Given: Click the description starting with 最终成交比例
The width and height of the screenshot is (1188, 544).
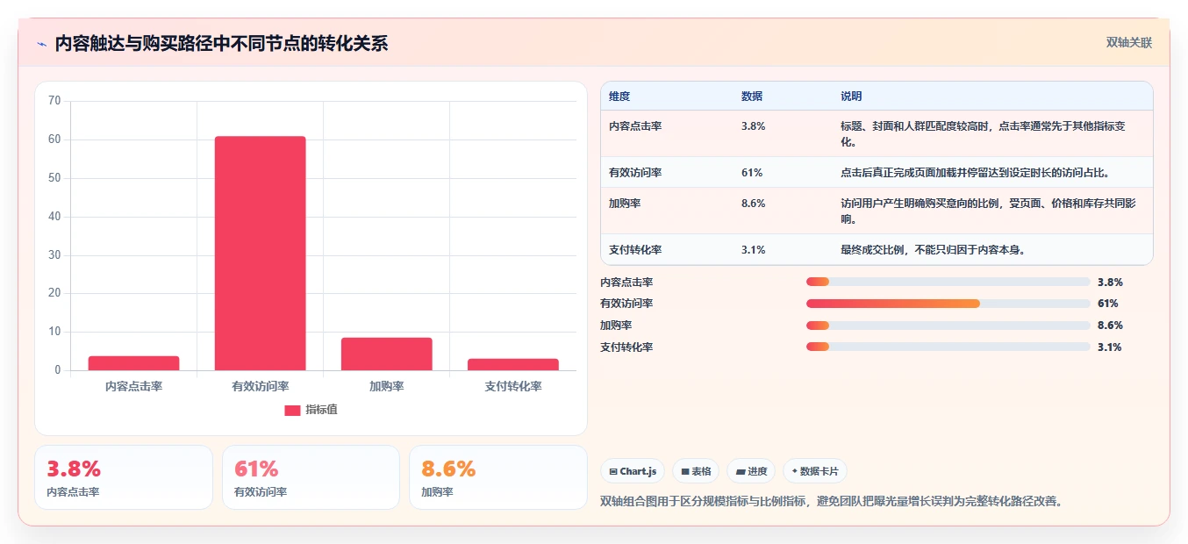Looking at the screenshot, I should click(933, 250).
